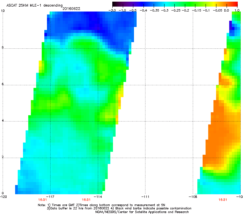The image size is (243, 214).
Task: Click the color bar label '-0.5'
Action: (133, 11)
